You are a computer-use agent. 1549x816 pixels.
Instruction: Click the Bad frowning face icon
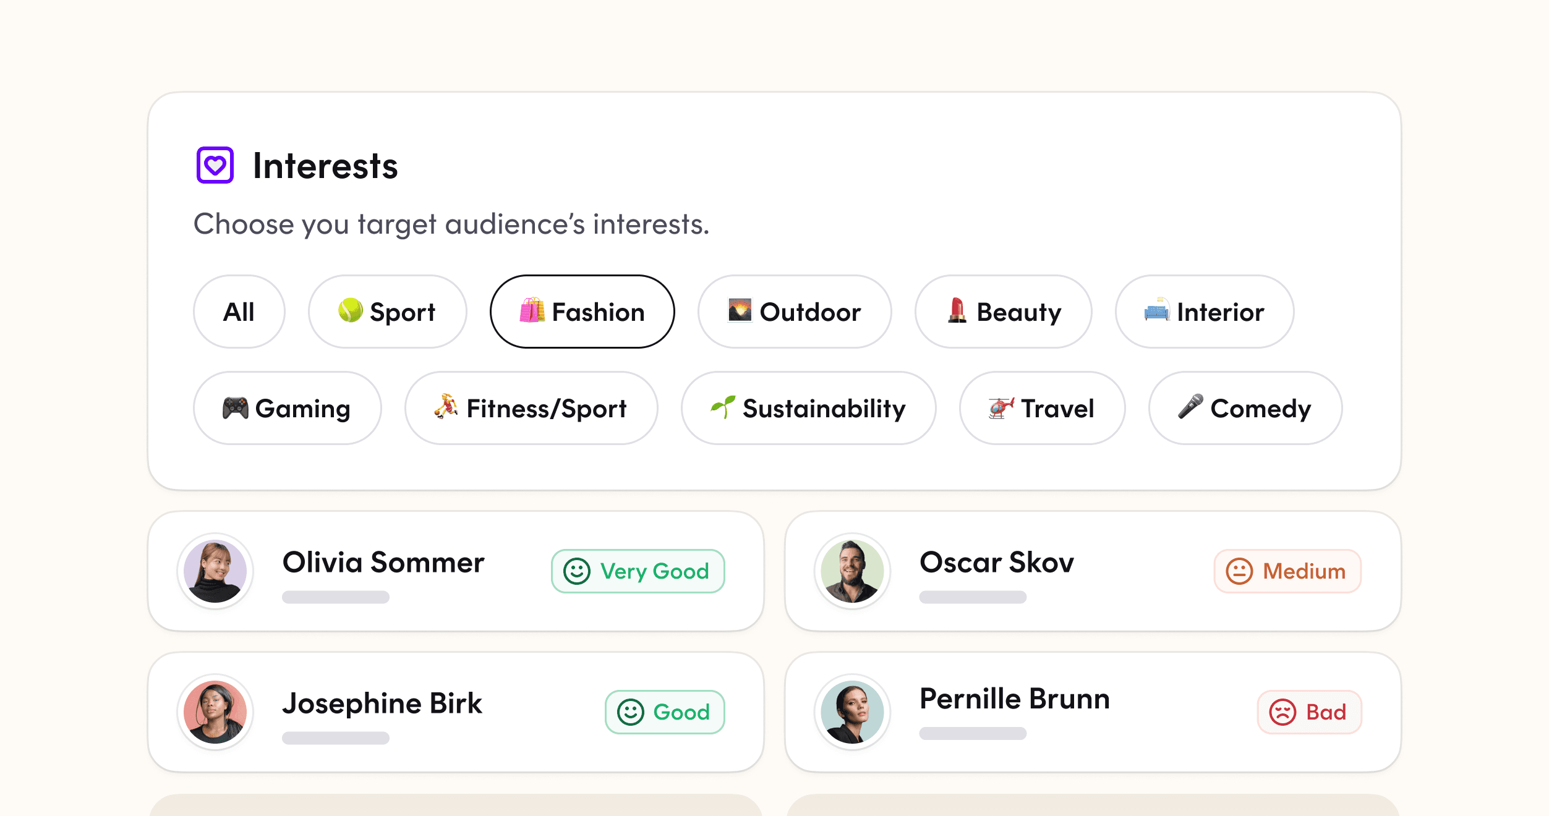tap(1282, 712)
